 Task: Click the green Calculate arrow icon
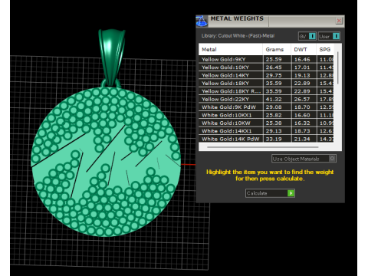pos(291,193)
